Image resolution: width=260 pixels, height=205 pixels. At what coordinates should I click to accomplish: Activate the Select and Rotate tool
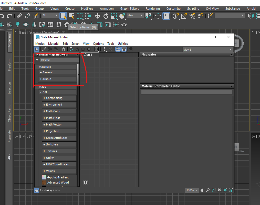[x=106, y=16]
